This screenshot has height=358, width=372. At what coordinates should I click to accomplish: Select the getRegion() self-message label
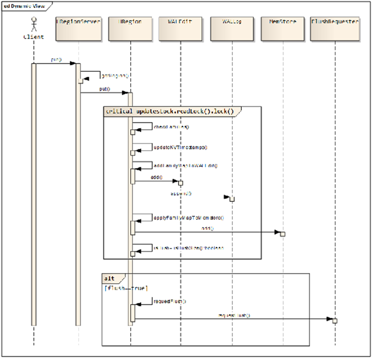tap(115, 76)
